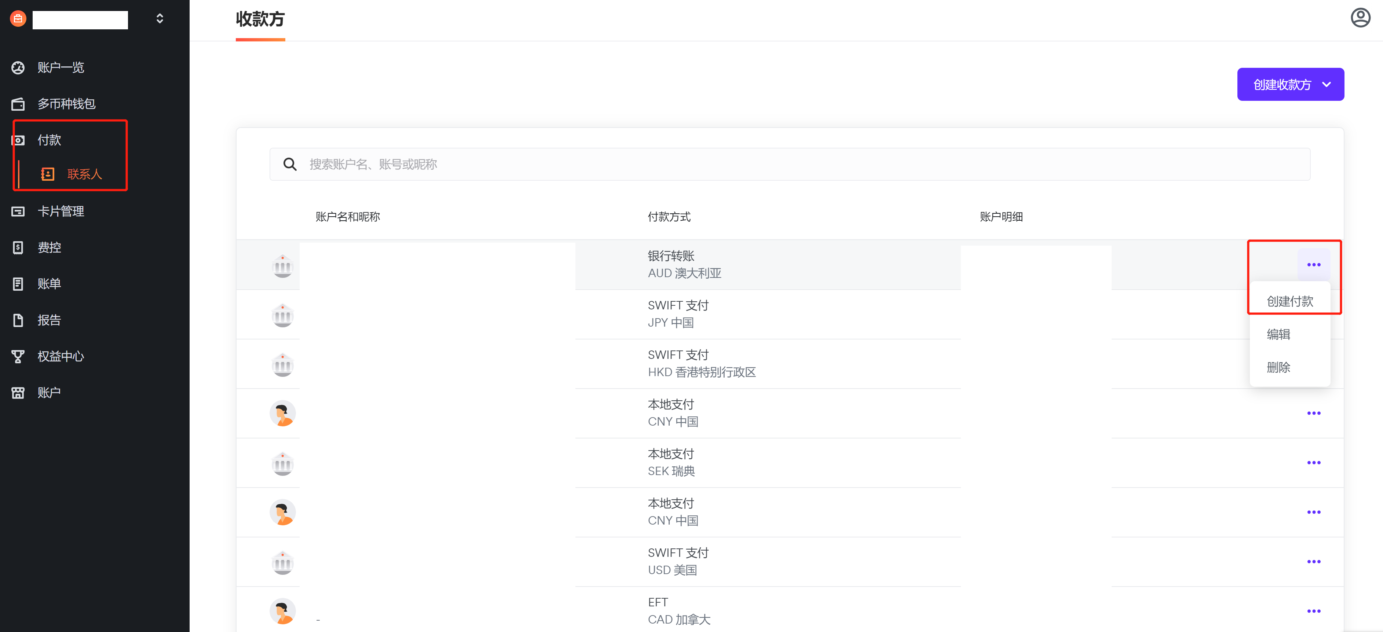Open the CAD 加拿大 row more menu

(x=1313, y=611)
